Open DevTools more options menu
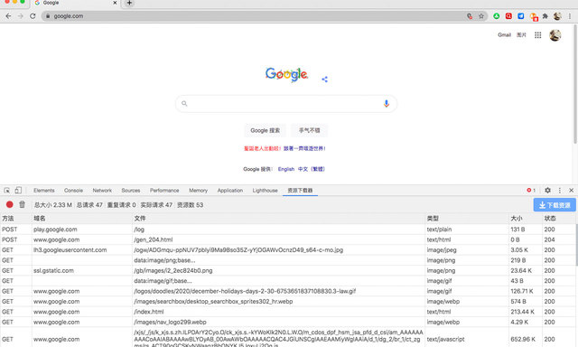This screenshot has width=578, height=347. (560, 191)
